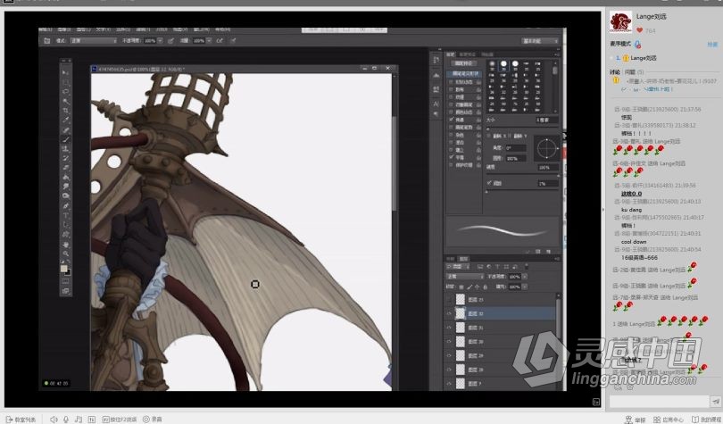Select Brush Tip Shape in Brush panel
723x424 pixels.
click(464, 74)
